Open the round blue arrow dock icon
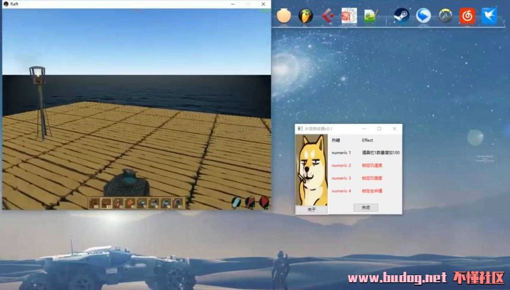Viewport: 510px width, 290px height. click(423, 15)
